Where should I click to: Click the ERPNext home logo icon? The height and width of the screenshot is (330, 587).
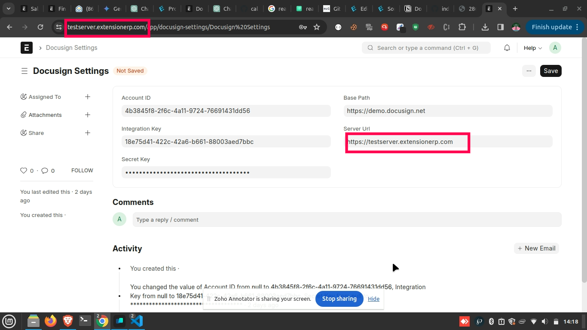[x=27, y=47]
